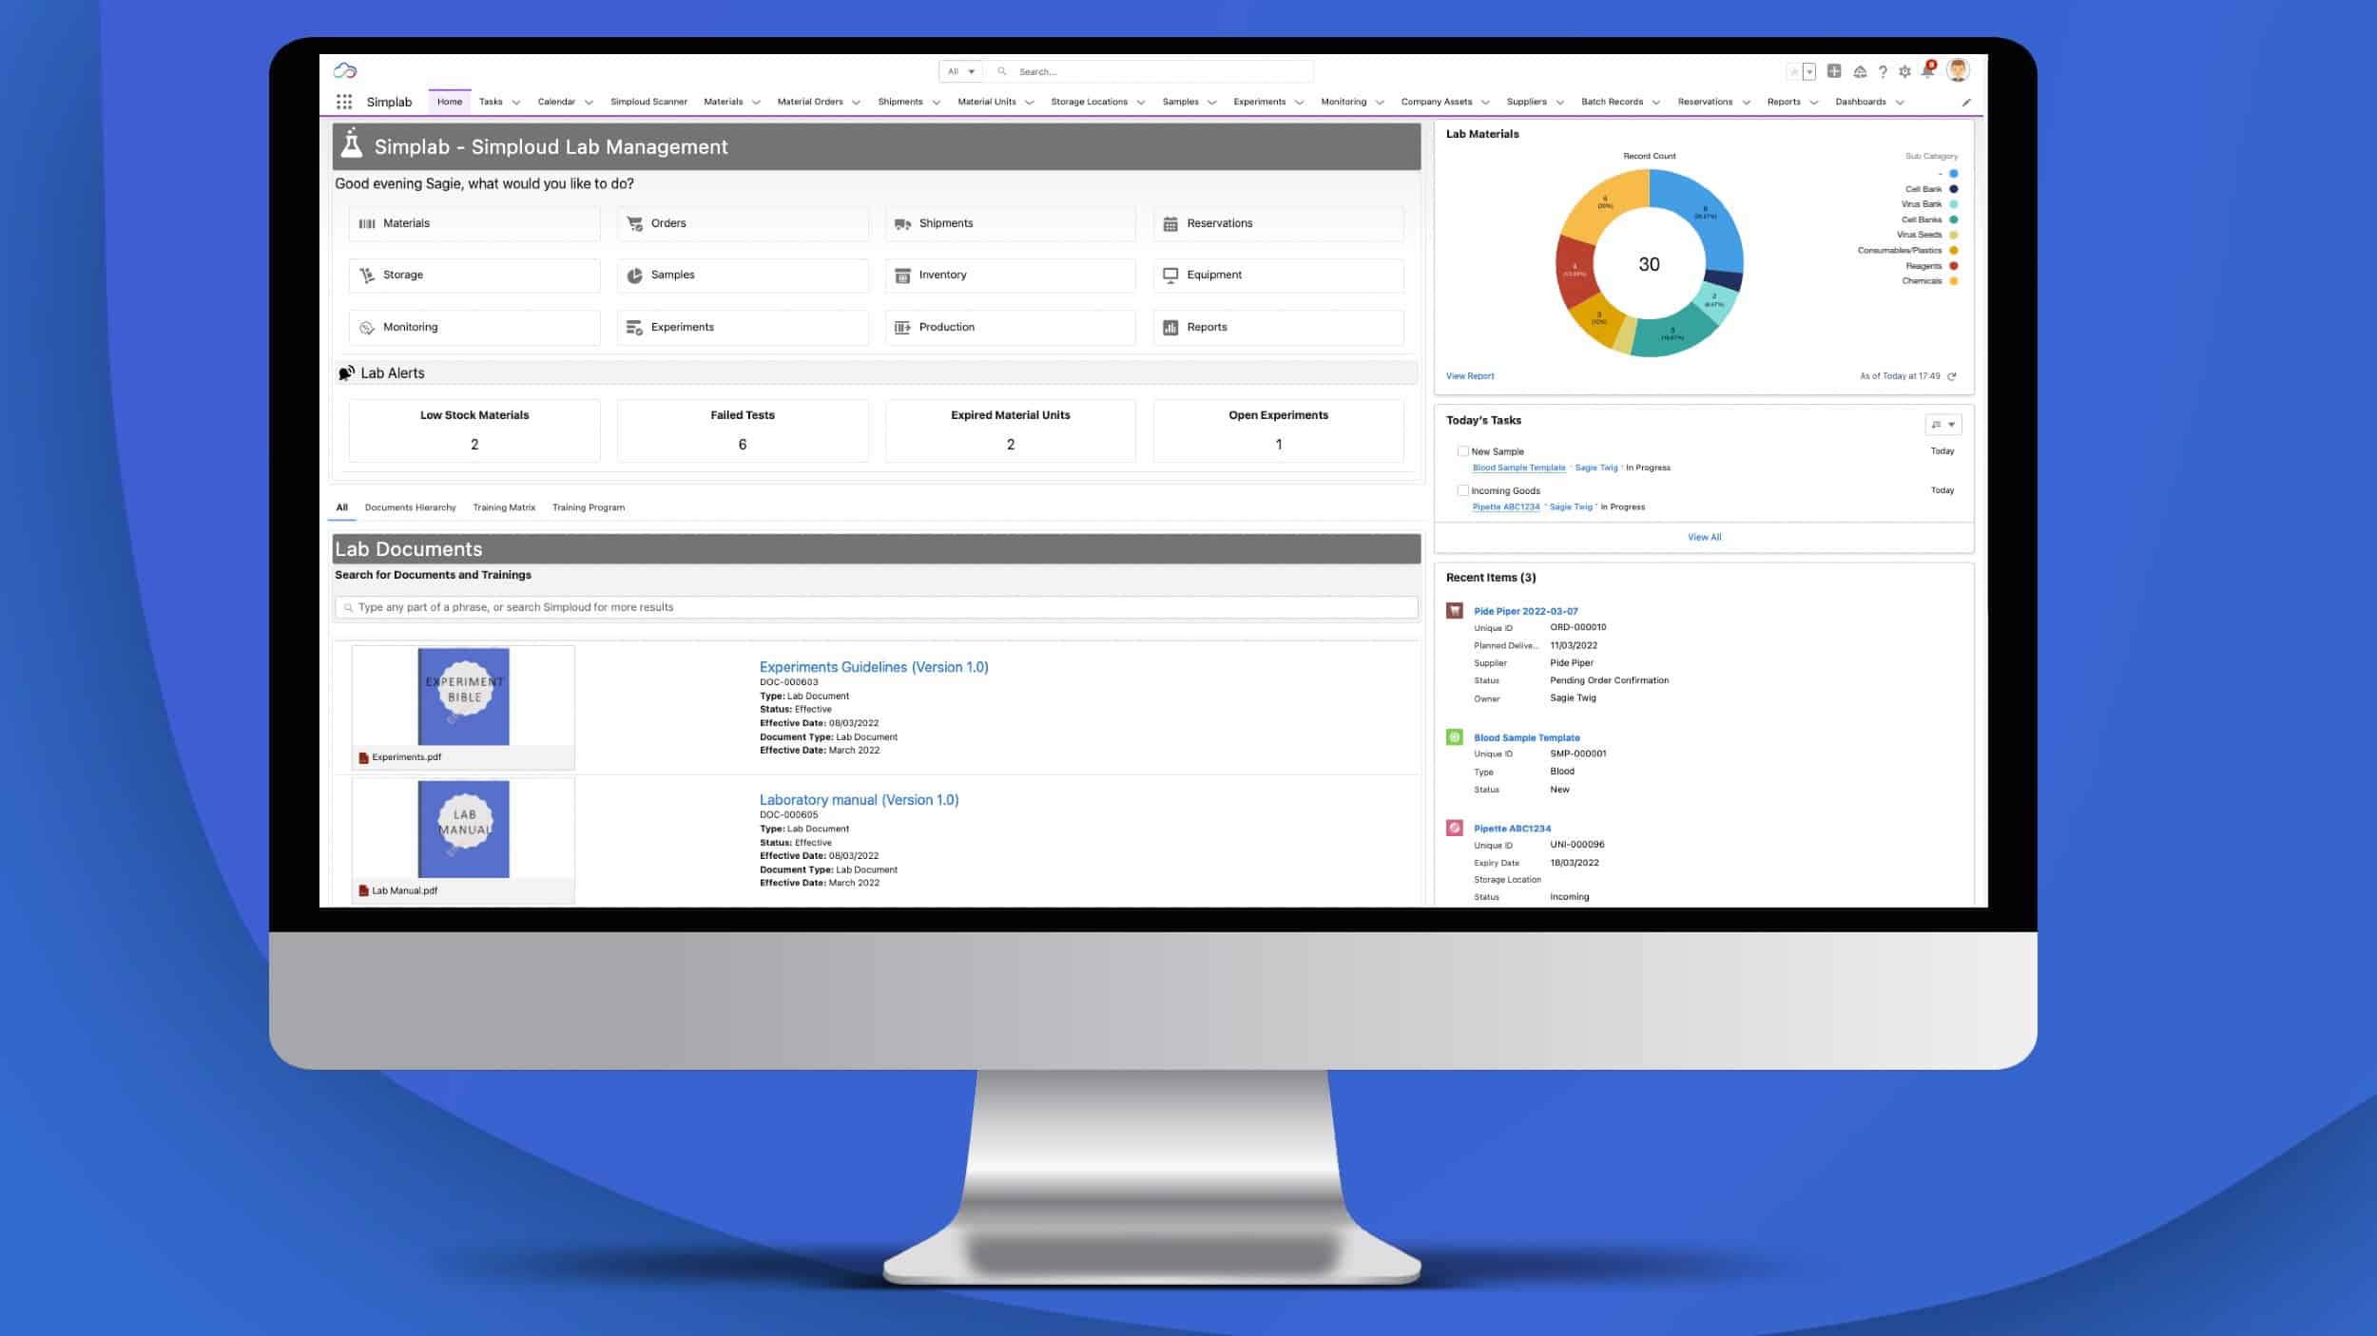The width and height of the screenshot is (2377, 1336).
Task: Click the Inventory quick-action button
Action: point(1010,275)
